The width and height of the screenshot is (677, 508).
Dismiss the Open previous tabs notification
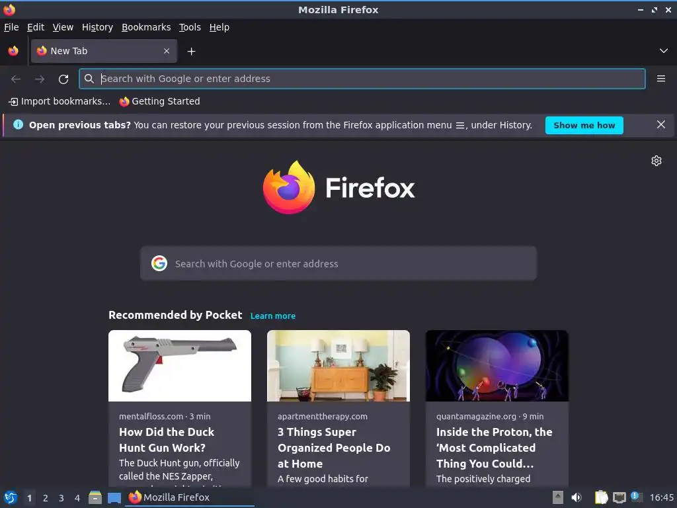tap(660, 125)
